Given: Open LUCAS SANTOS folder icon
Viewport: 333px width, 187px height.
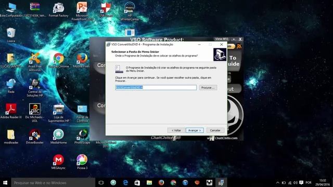Looking at the screenshot, I should pos(11,61).
